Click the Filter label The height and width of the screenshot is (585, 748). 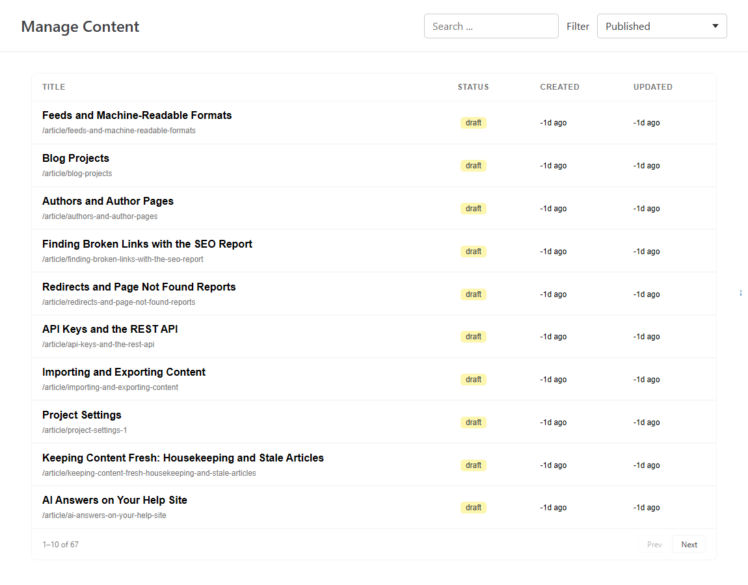(x=578, y=27)
